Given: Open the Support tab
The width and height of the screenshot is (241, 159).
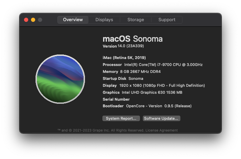Looking at the screenshot, I should (167, 20).
